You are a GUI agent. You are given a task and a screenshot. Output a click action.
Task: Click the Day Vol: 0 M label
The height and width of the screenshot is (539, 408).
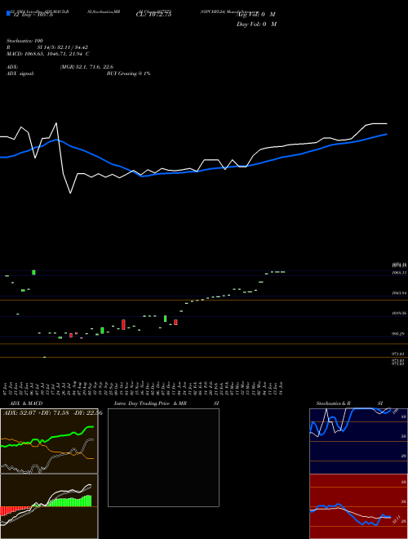(x=256, y=24)
